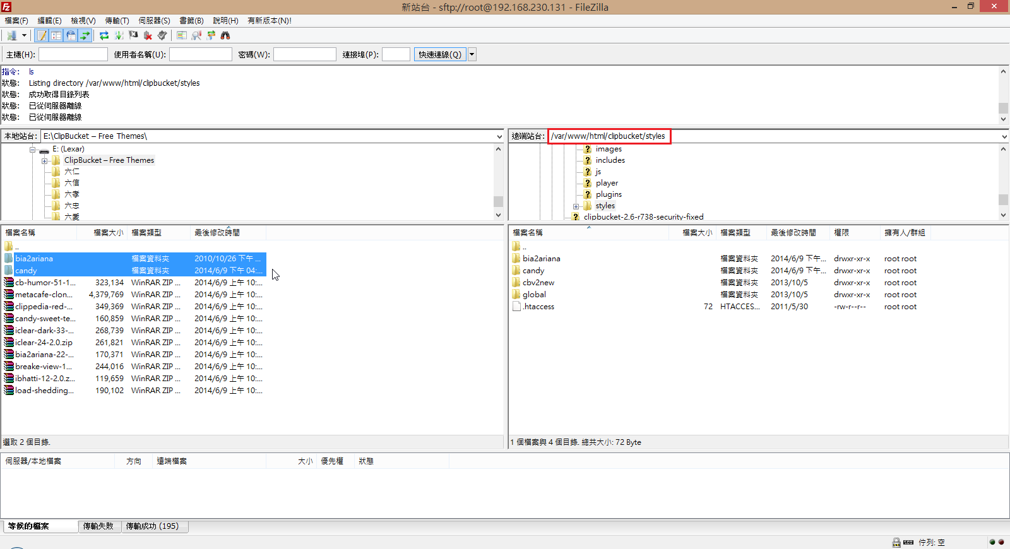The height and width of the screenshot is (549, 1010).
Task: Switch to the 傳輸成功 (195) tab
Action: click(x=154, y=526)
